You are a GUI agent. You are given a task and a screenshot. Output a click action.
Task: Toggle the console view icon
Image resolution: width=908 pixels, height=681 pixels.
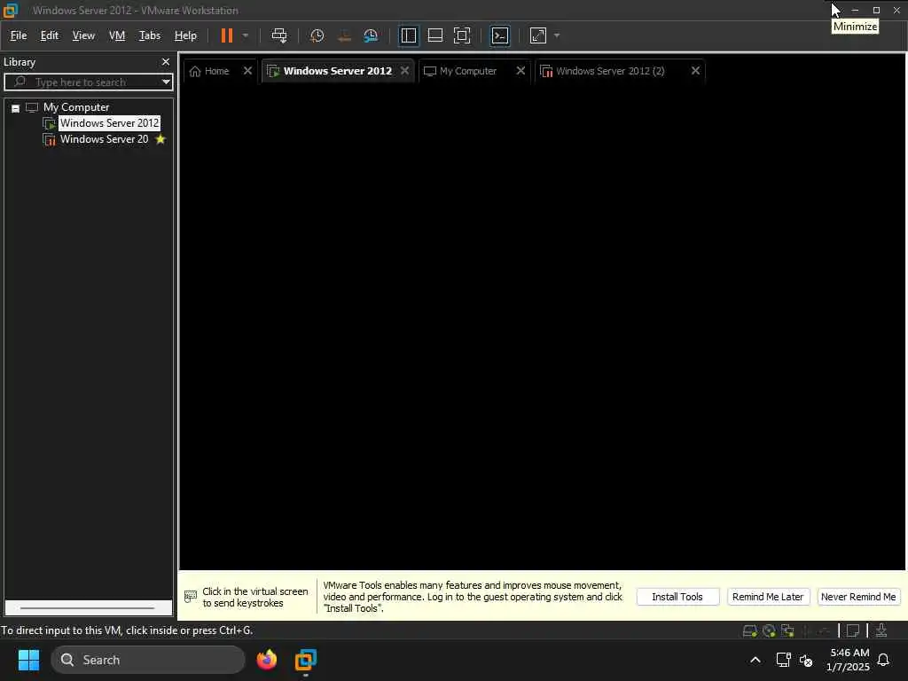(x=500, y=35)
